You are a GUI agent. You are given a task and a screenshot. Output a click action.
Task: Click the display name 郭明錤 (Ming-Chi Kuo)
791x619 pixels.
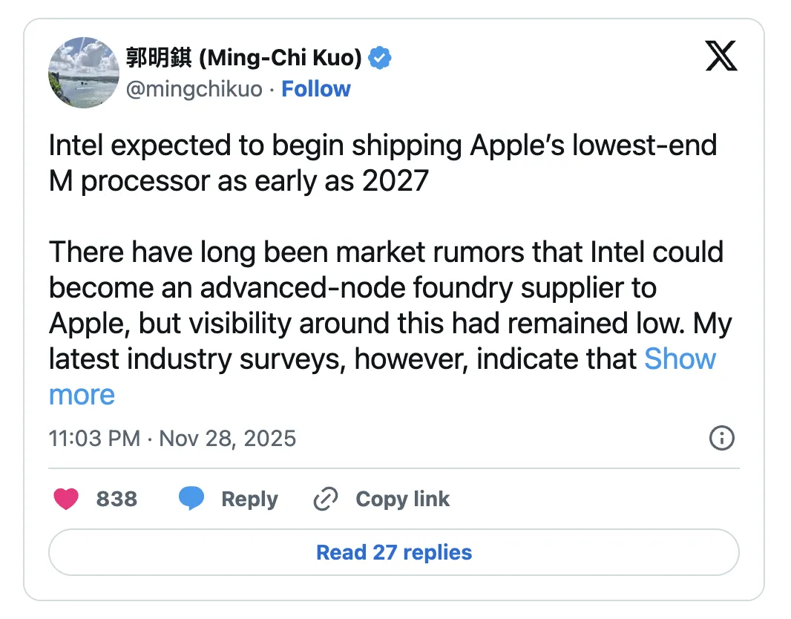pos(245,56)
